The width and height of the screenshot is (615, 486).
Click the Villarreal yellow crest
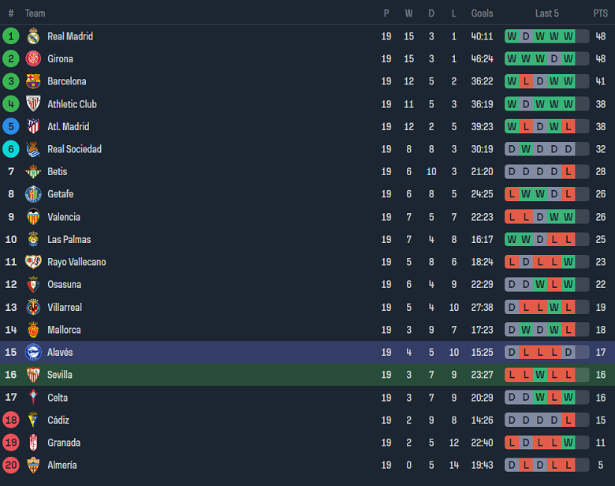coord(33,307)
